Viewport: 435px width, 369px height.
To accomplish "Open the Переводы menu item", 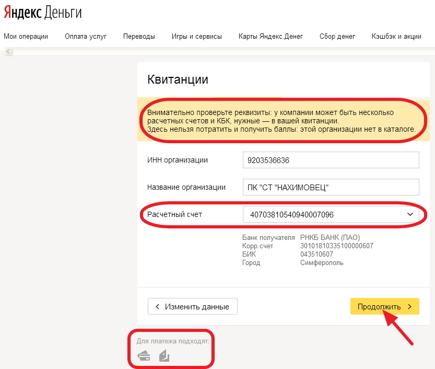I will [139, 36].
